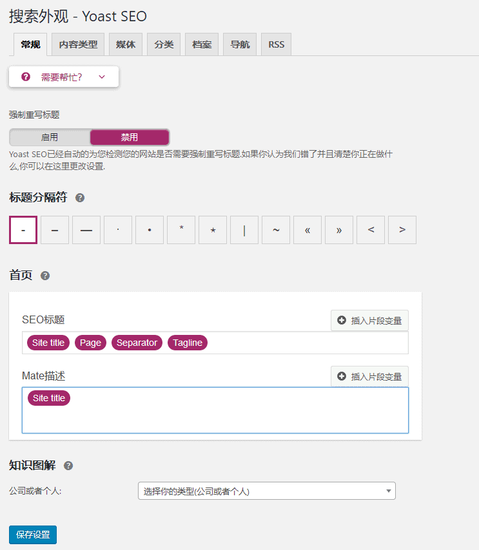Switch to the 常规 tab
This screenshot has height=550, width=479.
point(30,44)
